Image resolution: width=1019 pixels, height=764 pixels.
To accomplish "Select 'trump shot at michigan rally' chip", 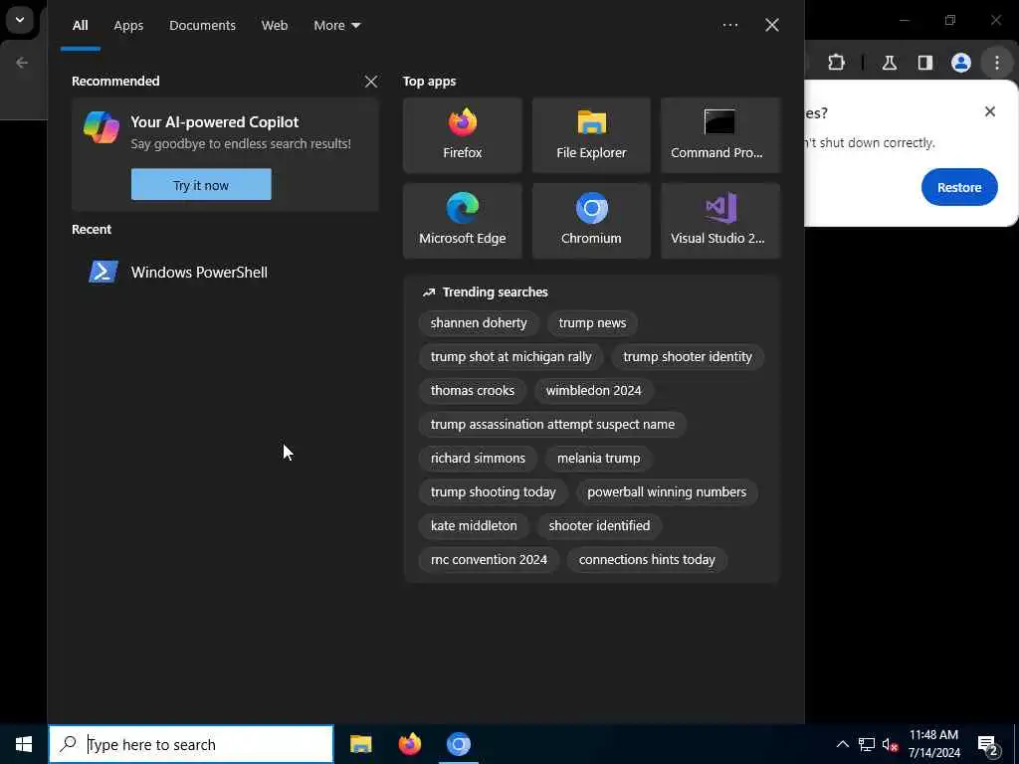I will coord(510,357).
